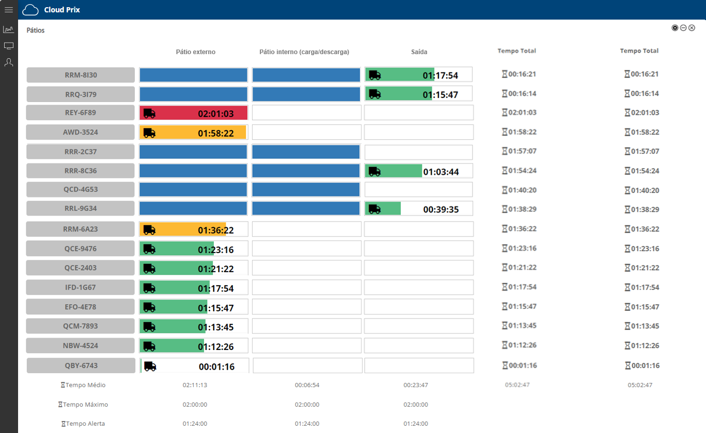Click the orange 01:58:22 progress bar
706x433 pixels.
[x=193, y=132]
